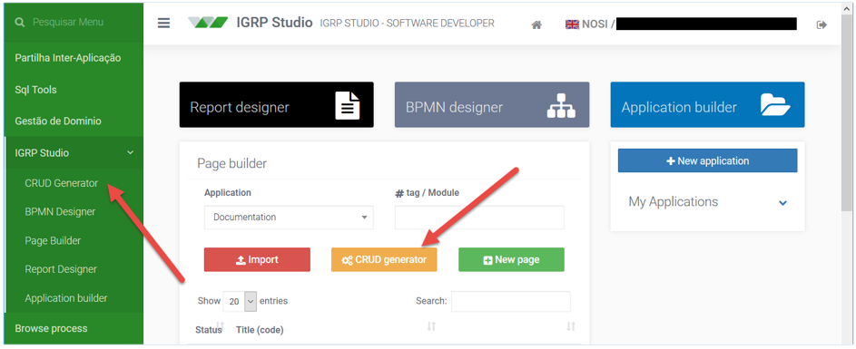Click the search magnifier icon in sidebar
Screen dimensions: 856x349
pyautogui.click(x=20, y=23)
